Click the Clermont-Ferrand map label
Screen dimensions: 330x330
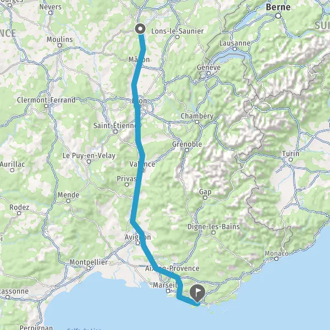coord(46,100)
